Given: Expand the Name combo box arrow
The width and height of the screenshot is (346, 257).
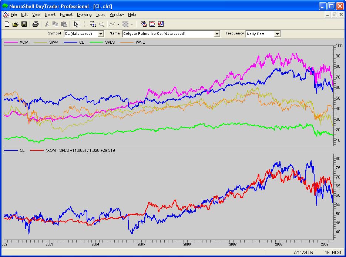Looking at the screenshot, I should (x=217, y=34).
